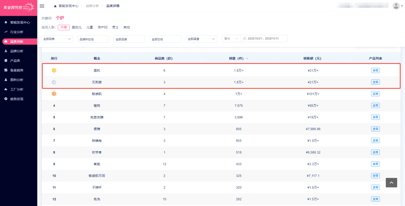Viewport: 405px width, 206px height.
Task: Click the 品类分析 breadcrumb link
Action: click(92, 6)
